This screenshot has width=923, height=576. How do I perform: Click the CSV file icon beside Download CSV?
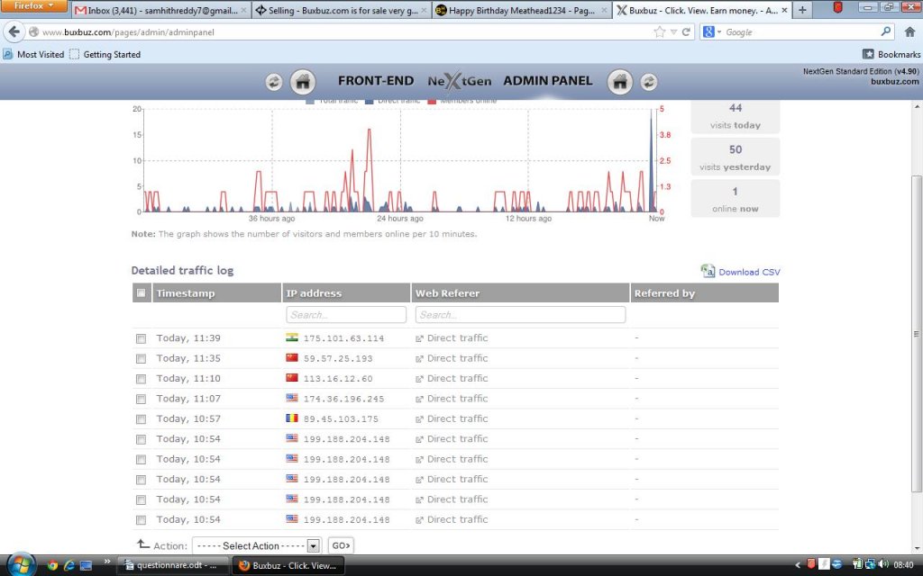tap(708, 271)
